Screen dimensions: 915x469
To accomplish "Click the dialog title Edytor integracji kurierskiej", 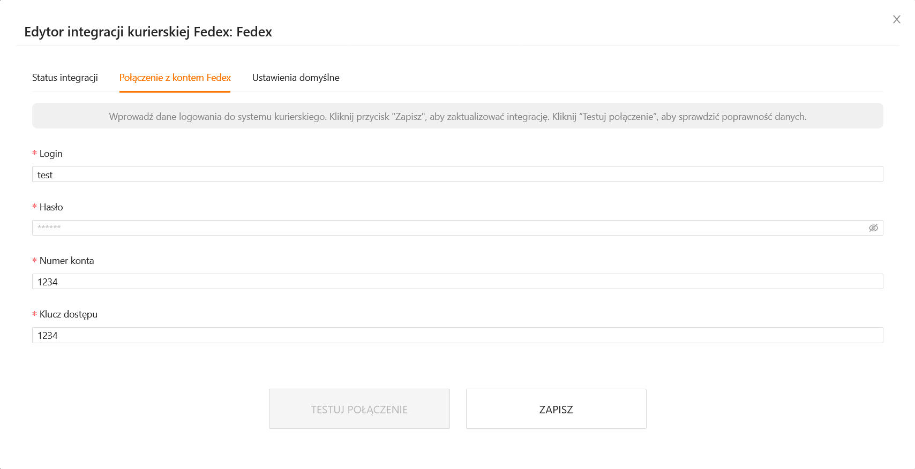I will [x=148, y=32].
